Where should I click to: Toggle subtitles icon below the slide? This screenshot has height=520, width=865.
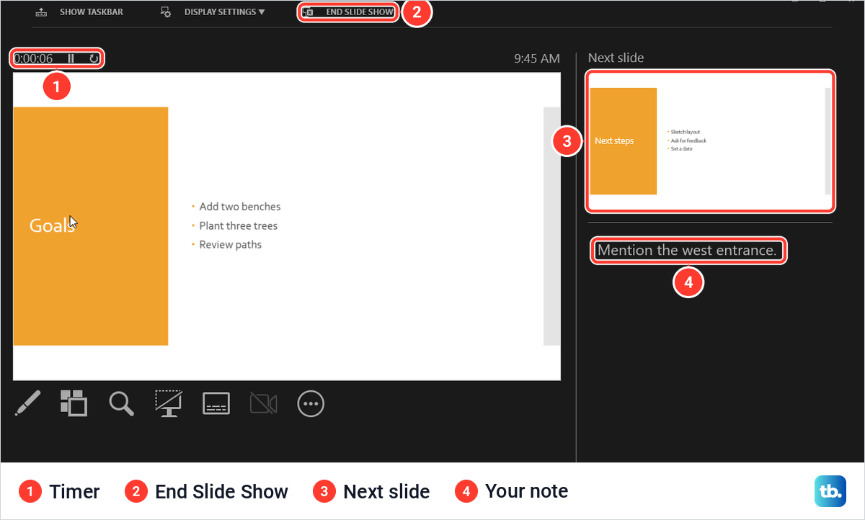(x=216, y=403)
